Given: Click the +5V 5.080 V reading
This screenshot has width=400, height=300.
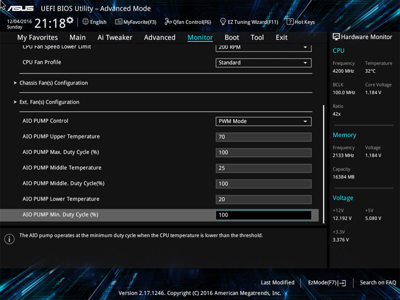Looking at the screenshot, I should pos(373,218).
